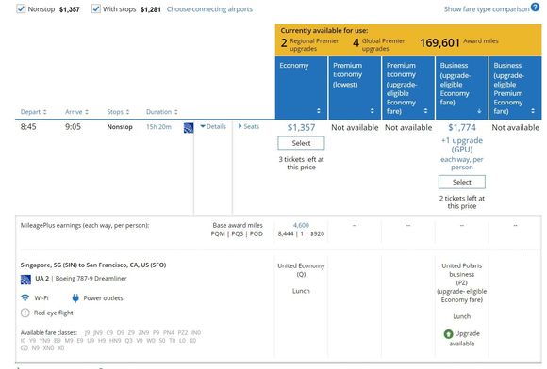Click the Premium Economy (lowest) column header
Screen dimensions: 547x369
tap(355, 88)
